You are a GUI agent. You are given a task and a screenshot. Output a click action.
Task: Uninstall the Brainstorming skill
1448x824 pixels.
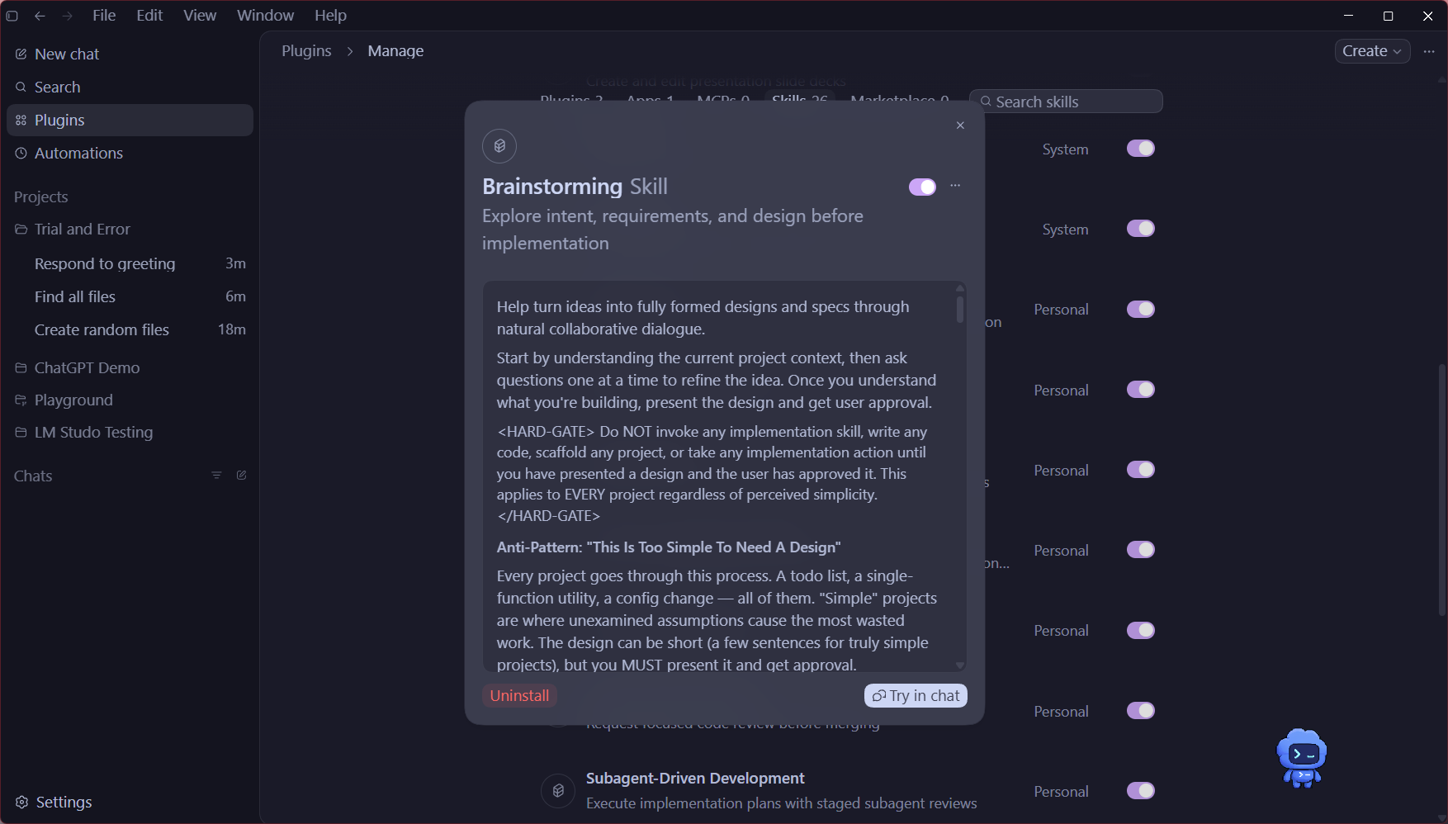point(519,696)
